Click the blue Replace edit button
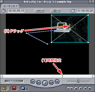The image size is (95, 92). [x=23, y=88]
